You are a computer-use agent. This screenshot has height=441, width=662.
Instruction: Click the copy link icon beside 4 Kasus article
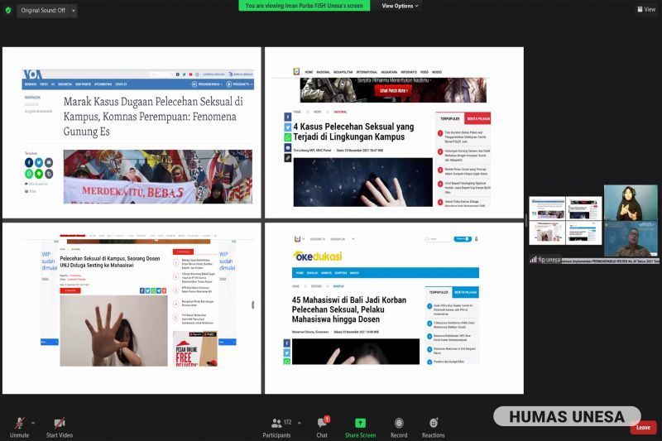point(287,158)
